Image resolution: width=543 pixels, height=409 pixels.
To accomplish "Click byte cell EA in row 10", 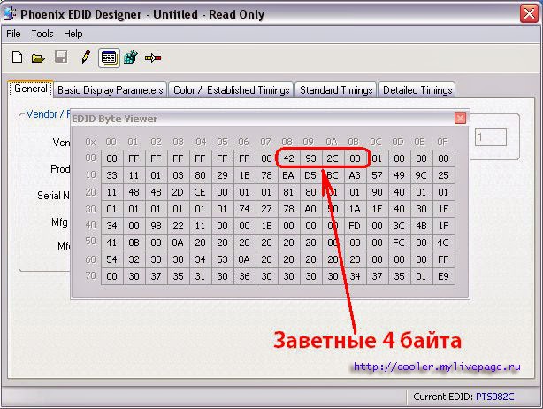I will coord(289,175).
